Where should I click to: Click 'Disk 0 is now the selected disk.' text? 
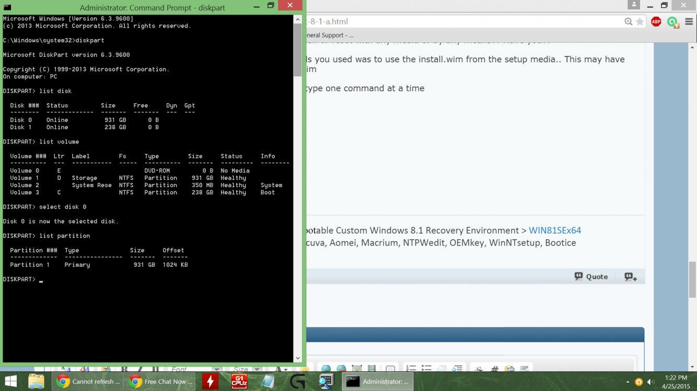coord(61,222)
